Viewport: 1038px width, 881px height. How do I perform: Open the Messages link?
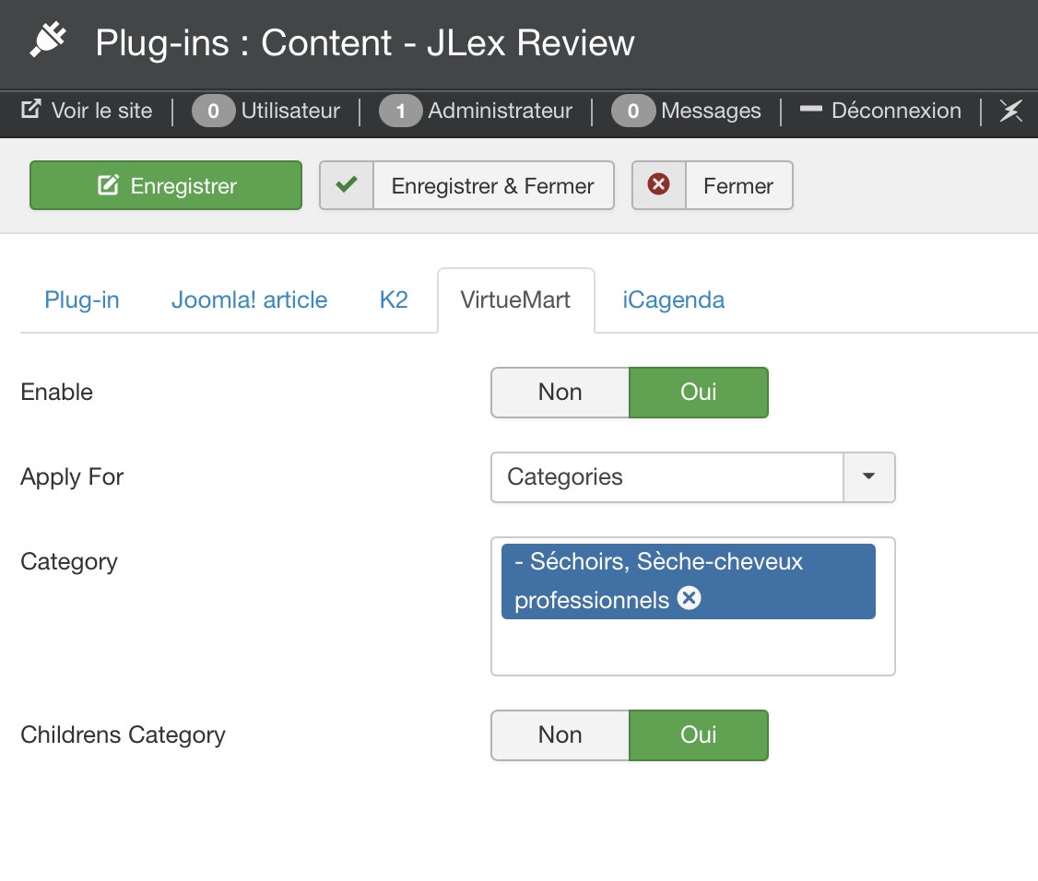pos(711,112)
